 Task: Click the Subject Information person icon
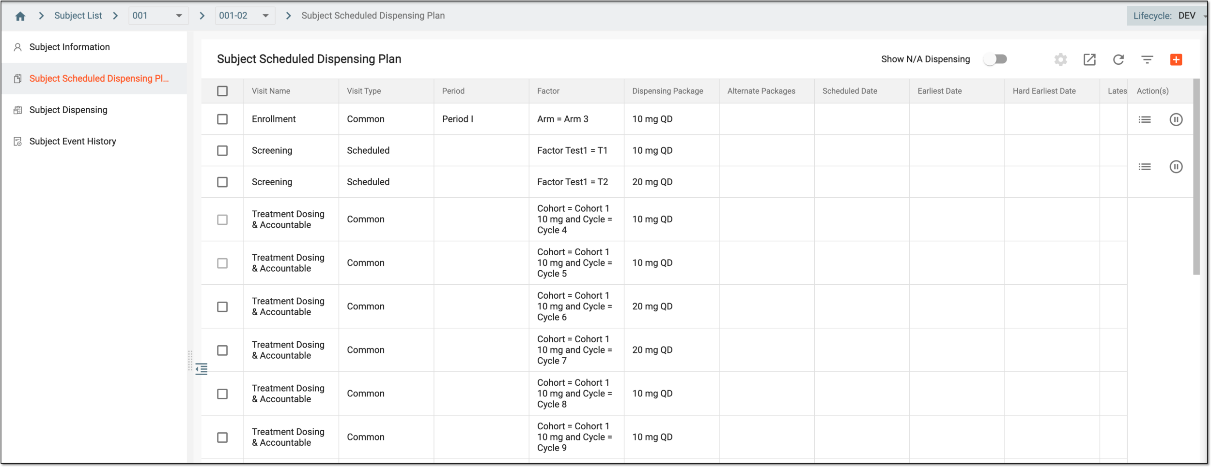(18, 47)
